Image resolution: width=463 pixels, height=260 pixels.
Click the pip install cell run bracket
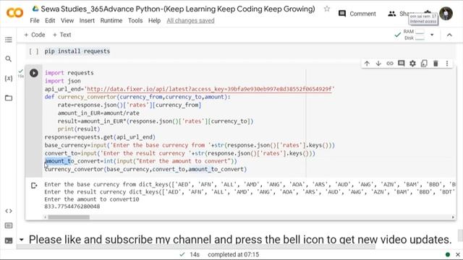point(34,51)
